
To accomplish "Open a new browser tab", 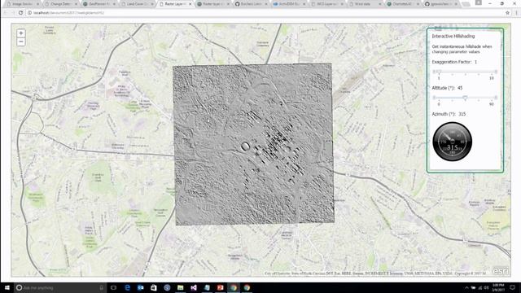I will pos(466,4).
